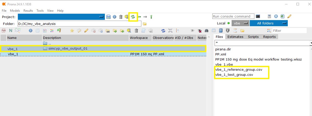Select pirana.dir in Files list
This screenshot has width=312, height=116.
pyautogui.click(x=223, y=49)
